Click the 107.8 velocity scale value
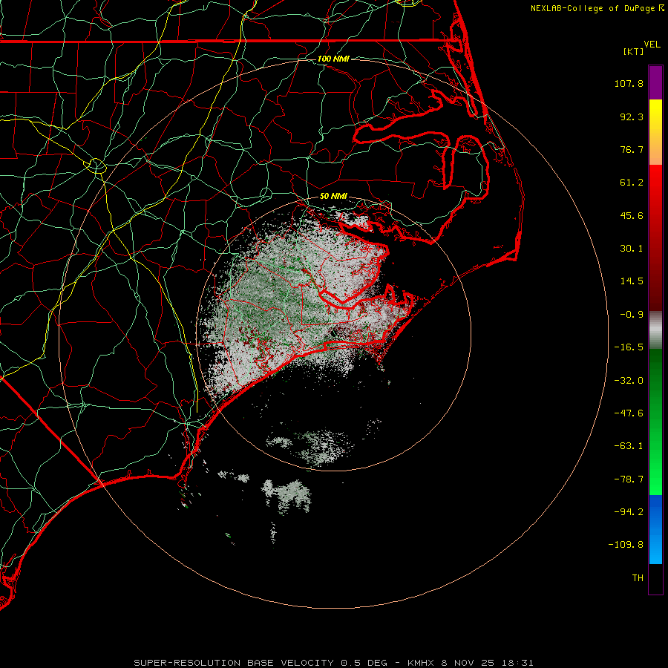The width and height of the screenshot is (668, 668). coord(629,83)
